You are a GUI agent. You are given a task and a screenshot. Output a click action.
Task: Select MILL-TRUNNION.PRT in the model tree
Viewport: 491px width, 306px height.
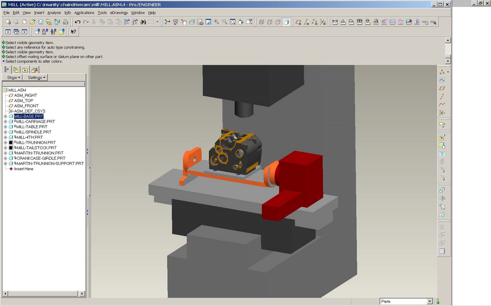[x=36, y=143]
